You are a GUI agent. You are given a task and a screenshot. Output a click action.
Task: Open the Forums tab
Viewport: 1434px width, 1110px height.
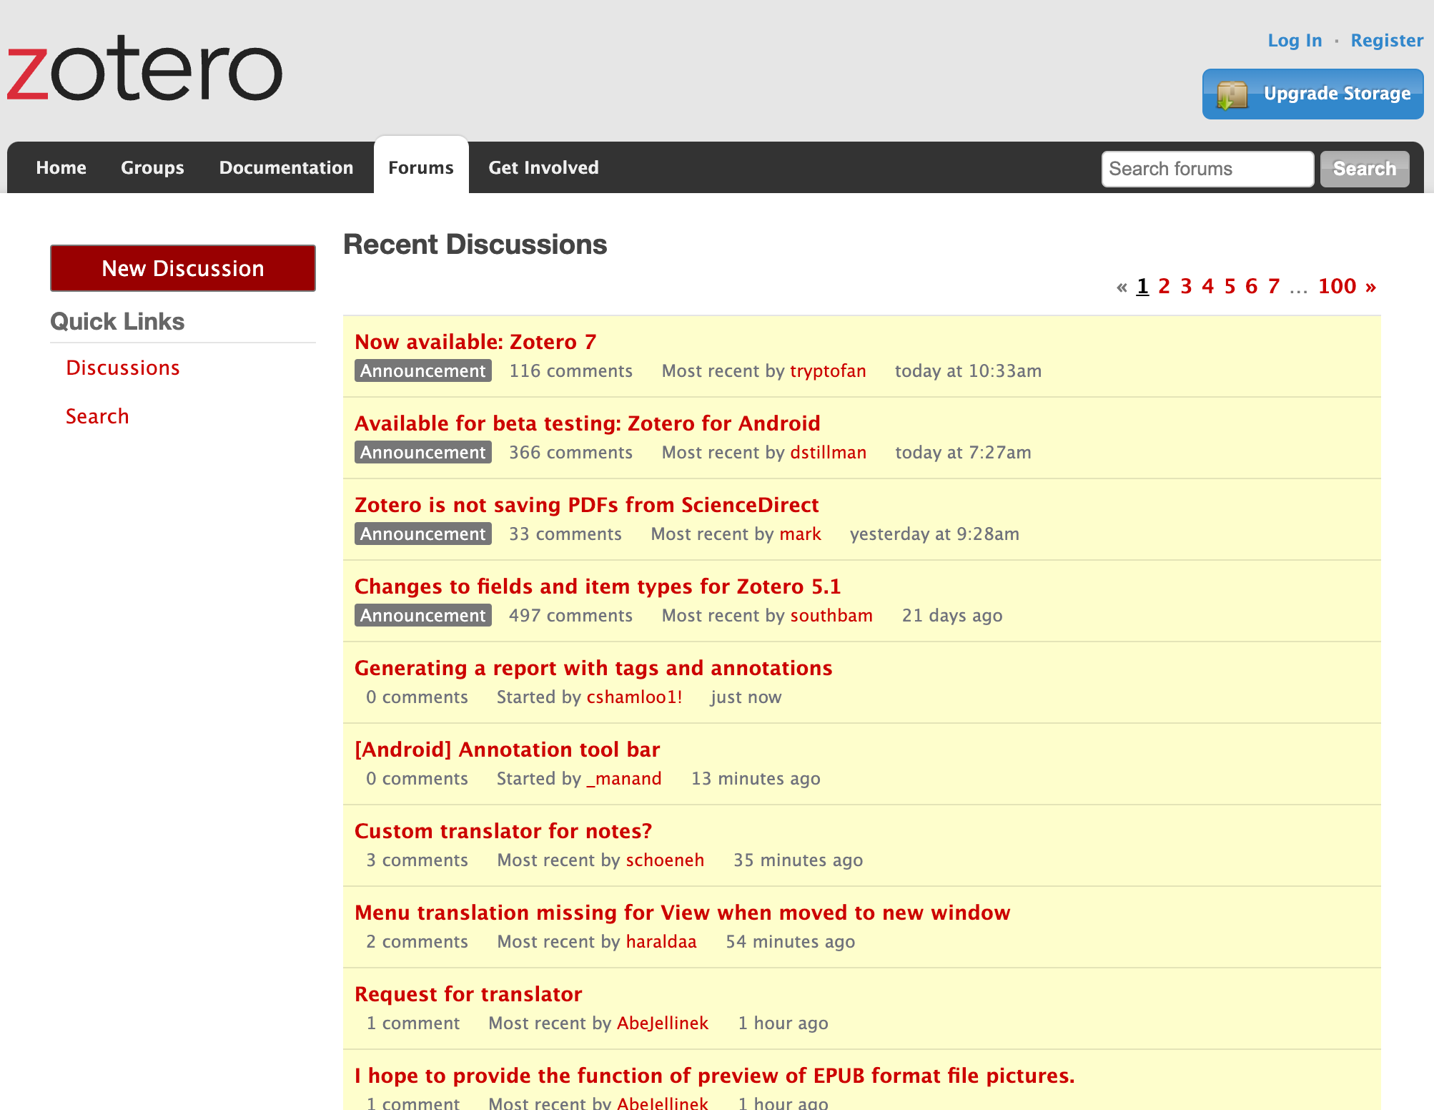pyautogui.click(x=420, y=168)
